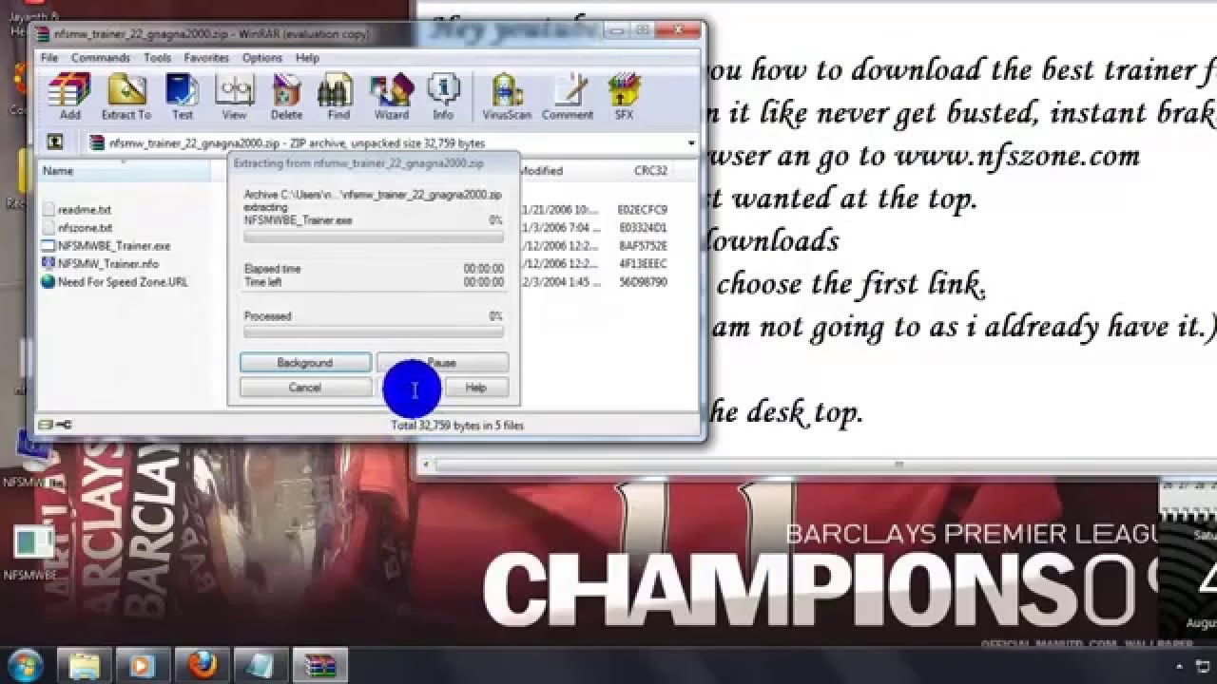Open the View toolbar icon
This screenshot has width=1217, height=684.
pyautogui.click(x=234, y=97)
